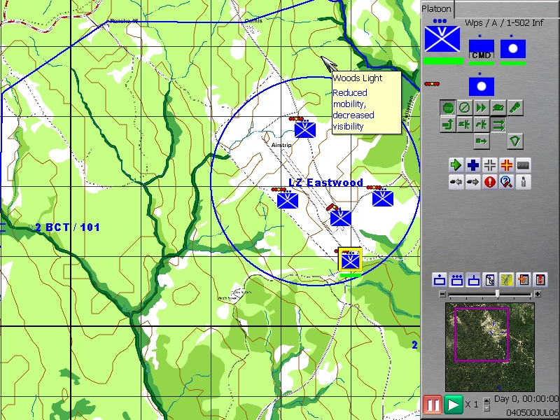Image resolution: width=560 pixels, height=420 pixels.
Task: Select the green forward arrow icon
Action: click(x=455, y=164)
